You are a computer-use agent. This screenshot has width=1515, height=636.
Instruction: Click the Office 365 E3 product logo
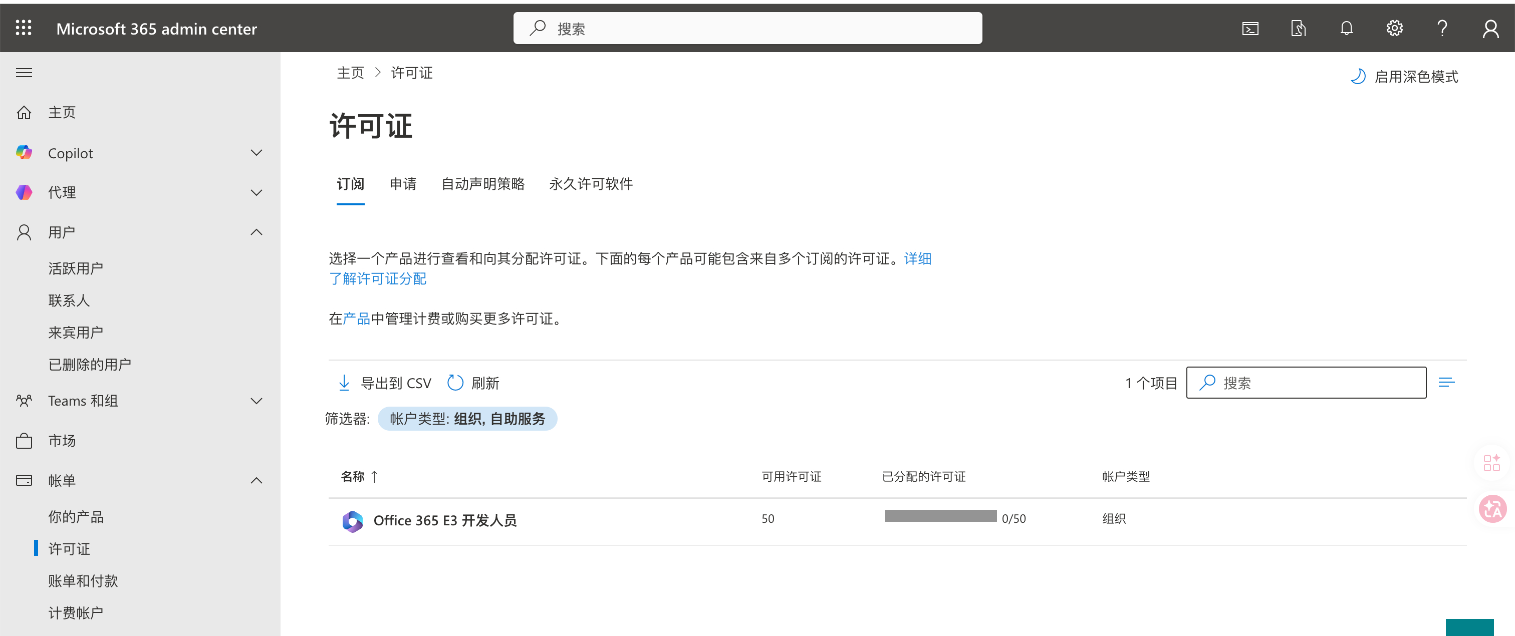[x=352, y=521]
